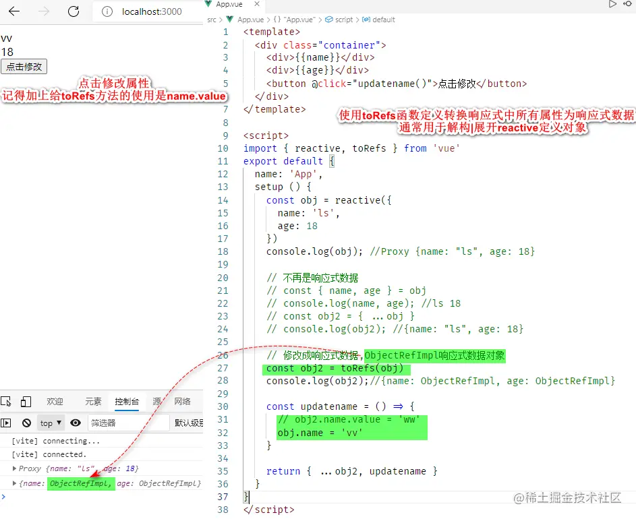Screen dimensions: 636x519
Task: Click obj.name = 'vv' code line
Action: (x=320, y=433)
